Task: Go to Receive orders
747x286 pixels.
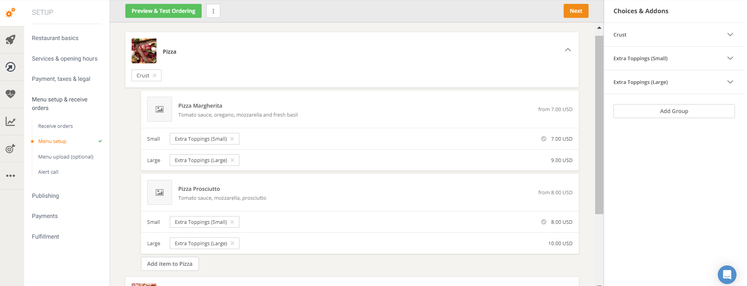Action: pos(56,126)
